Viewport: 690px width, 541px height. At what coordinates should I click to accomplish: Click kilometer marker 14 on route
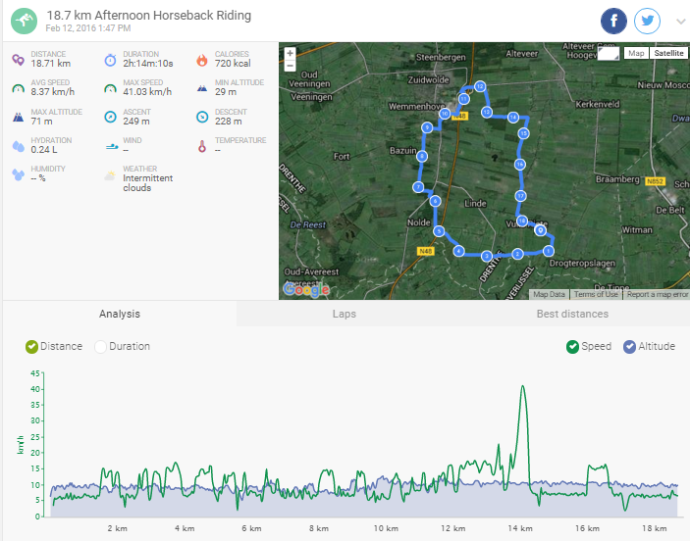pos(513,117)
